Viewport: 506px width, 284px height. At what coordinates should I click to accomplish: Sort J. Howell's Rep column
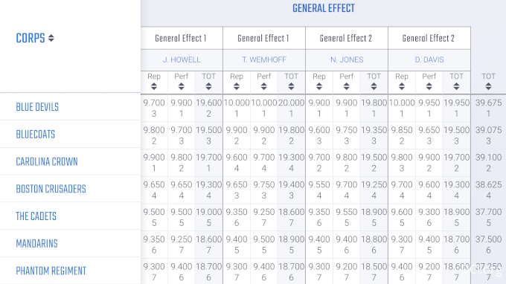click(154, 86)
